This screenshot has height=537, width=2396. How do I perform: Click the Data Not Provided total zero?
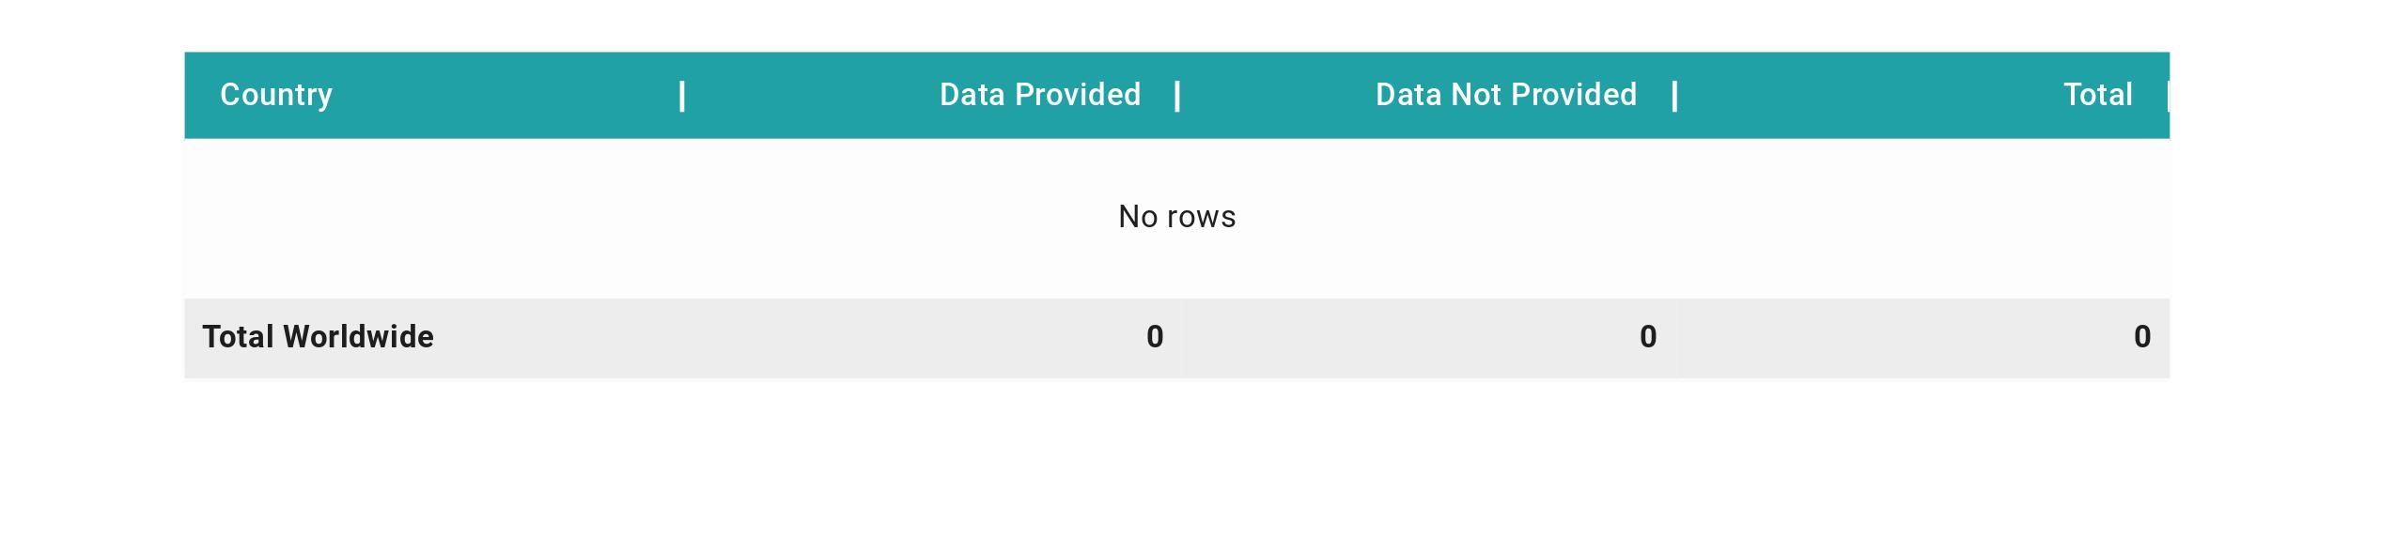click(x=1648, y=337)
